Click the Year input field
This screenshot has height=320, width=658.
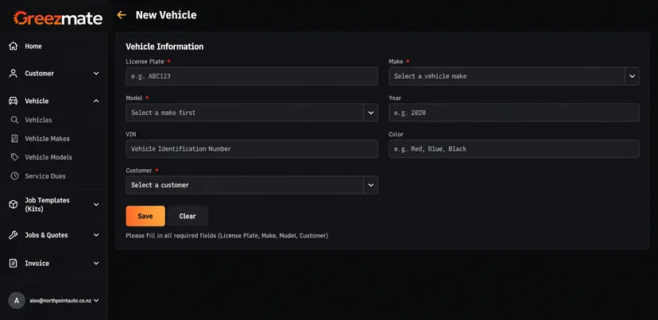[514, 113]
